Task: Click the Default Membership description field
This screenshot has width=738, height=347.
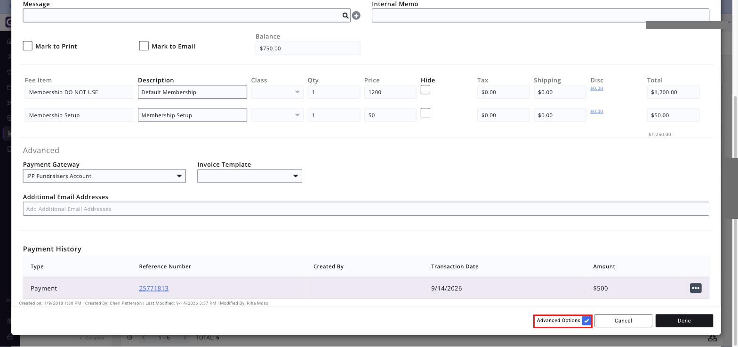Action: pyautogui.click(x=193, y=92)
